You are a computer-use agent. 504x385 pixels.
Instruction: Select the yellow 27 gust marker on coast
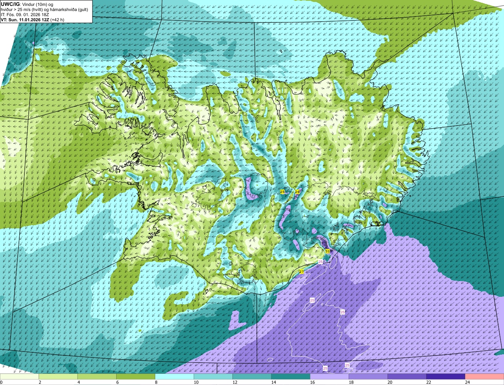[302, 272]
